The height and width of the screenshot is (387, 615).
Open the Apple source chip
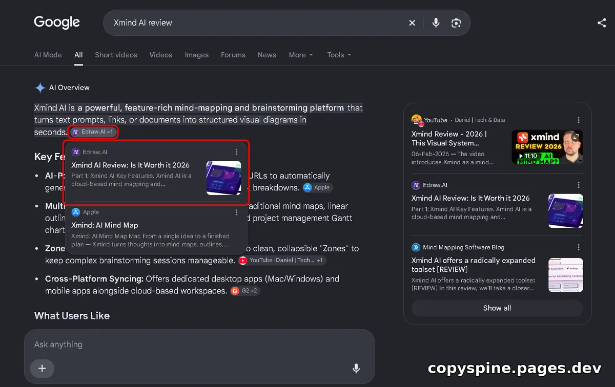click(x=318, y=187)
